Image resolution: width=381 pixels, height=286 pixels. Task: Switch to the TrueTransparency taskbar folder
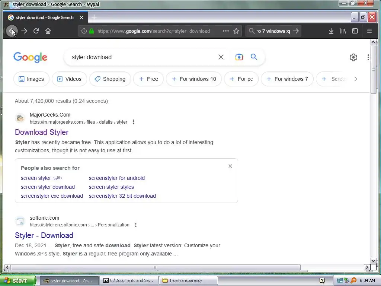click(188, 281)
